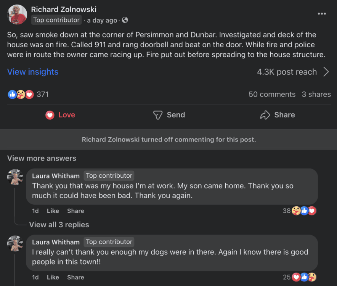The height and width of the screenshot is (286, 337).
Task: Open View insights link
Action: (33, 72)
